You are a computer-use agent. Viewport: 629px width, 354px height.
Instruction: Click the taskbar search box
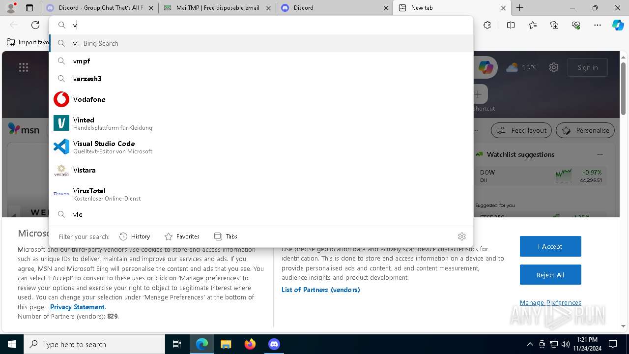tap(94, 344)
